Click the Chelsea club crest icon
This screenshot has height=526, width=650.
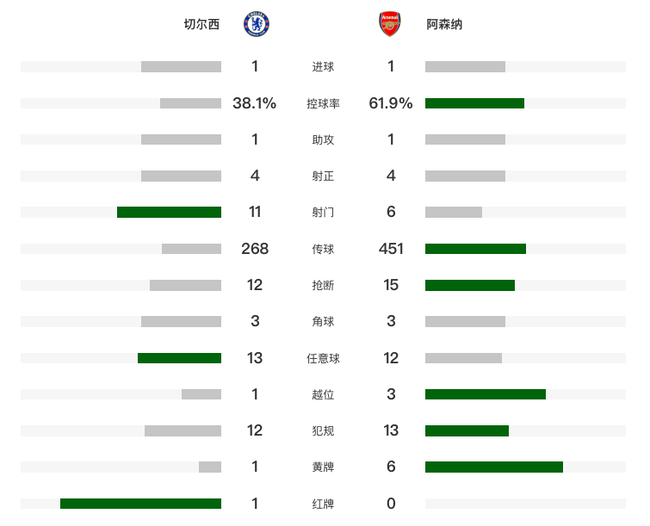(256, 24)
